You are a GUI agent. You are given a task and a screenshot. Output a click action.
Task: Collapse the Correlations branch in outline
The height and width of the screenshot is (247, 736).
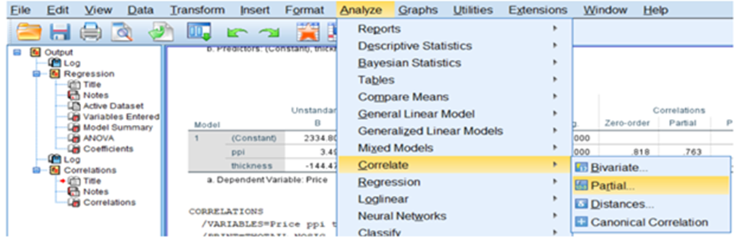click(37, 170)
